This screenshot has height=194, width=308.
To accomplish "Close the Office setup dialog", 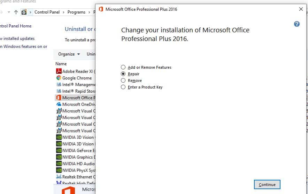I will pyautogui.click(x=301, y=9).
